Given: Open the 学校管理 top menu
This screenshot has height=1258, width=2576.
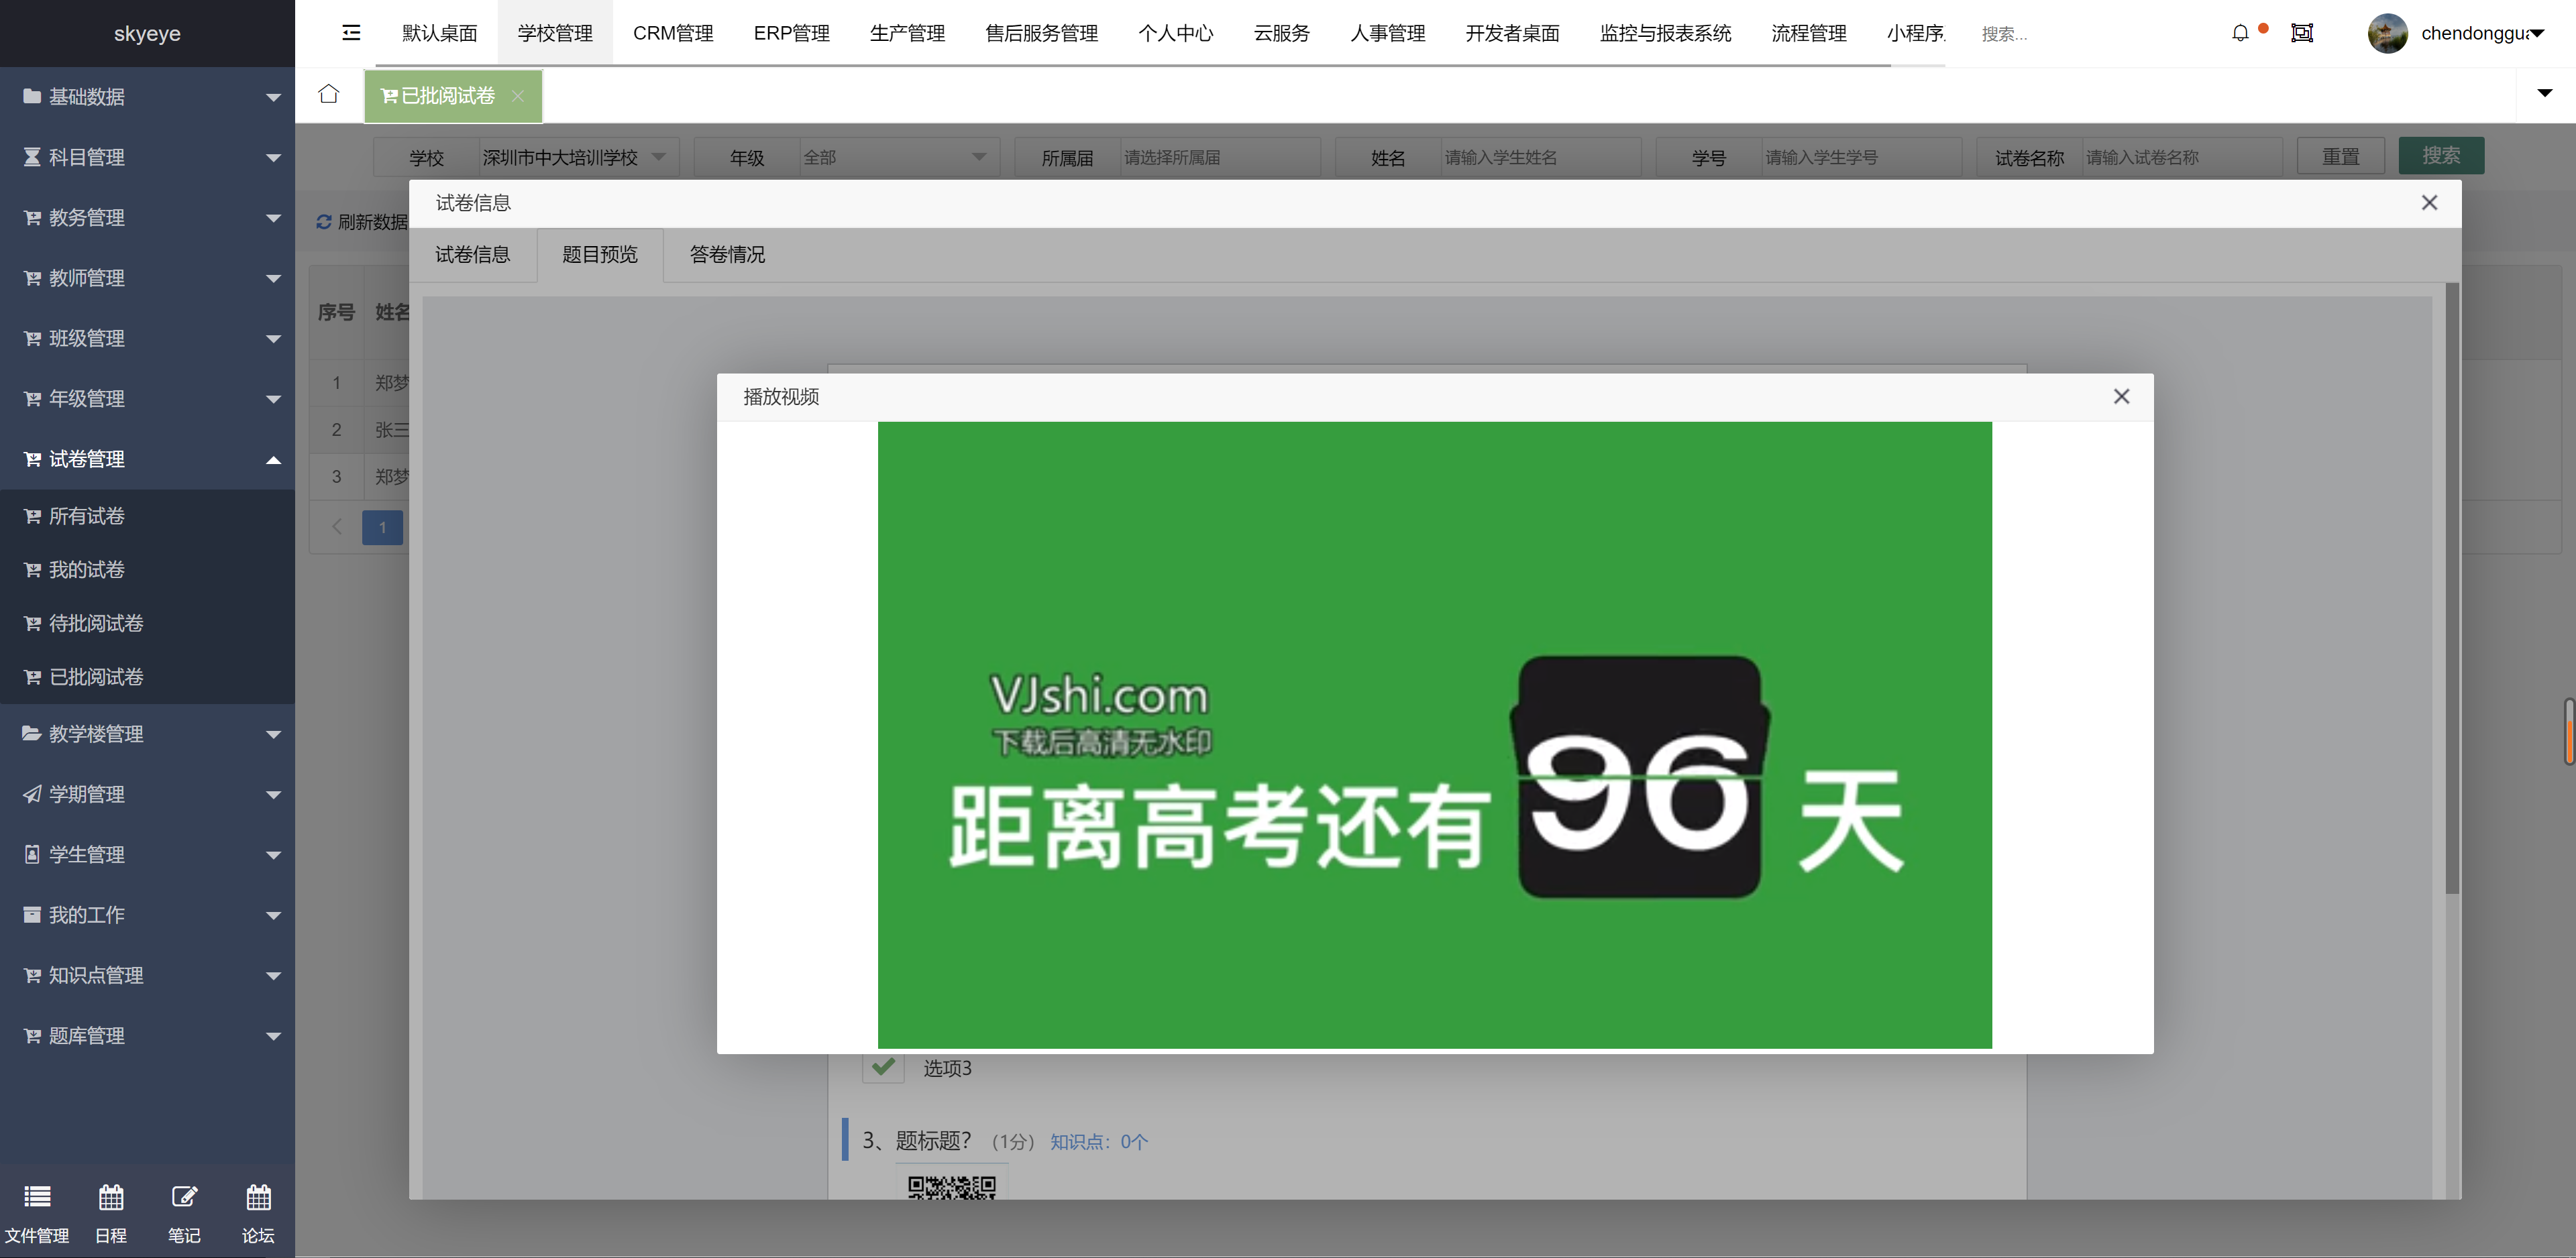Looking at the screenshot, I should click(555, 33).
